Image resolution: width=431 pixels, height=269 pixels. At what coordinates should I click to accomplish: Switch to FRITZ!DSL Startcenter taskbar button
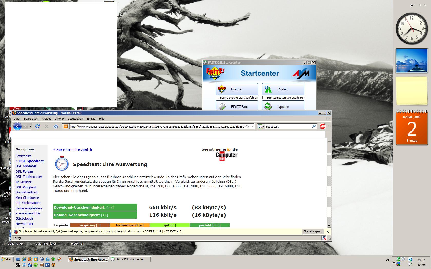tap(130, 259)
